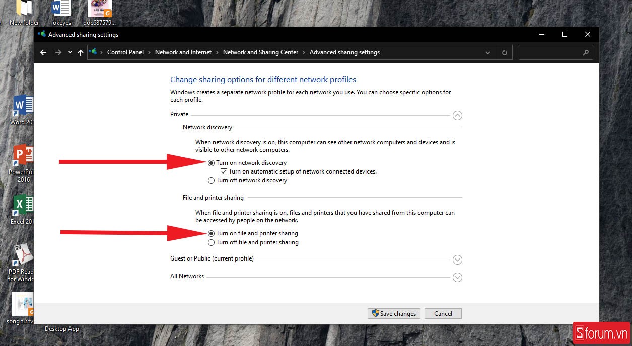The width and height of the screenshot is (632, 346).
Task: Collapse the Private profile section
Action: click(x=457, y=115)
